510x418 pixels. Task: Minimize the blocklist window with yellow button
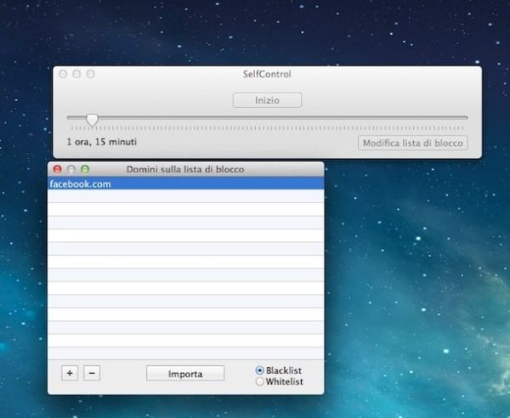pos(71,170)
